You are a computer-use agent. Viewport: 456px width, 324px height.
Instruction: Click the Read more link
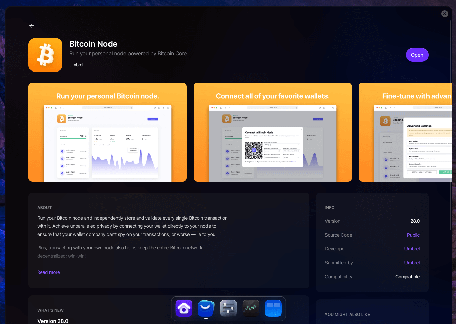[x=48, y=272]
